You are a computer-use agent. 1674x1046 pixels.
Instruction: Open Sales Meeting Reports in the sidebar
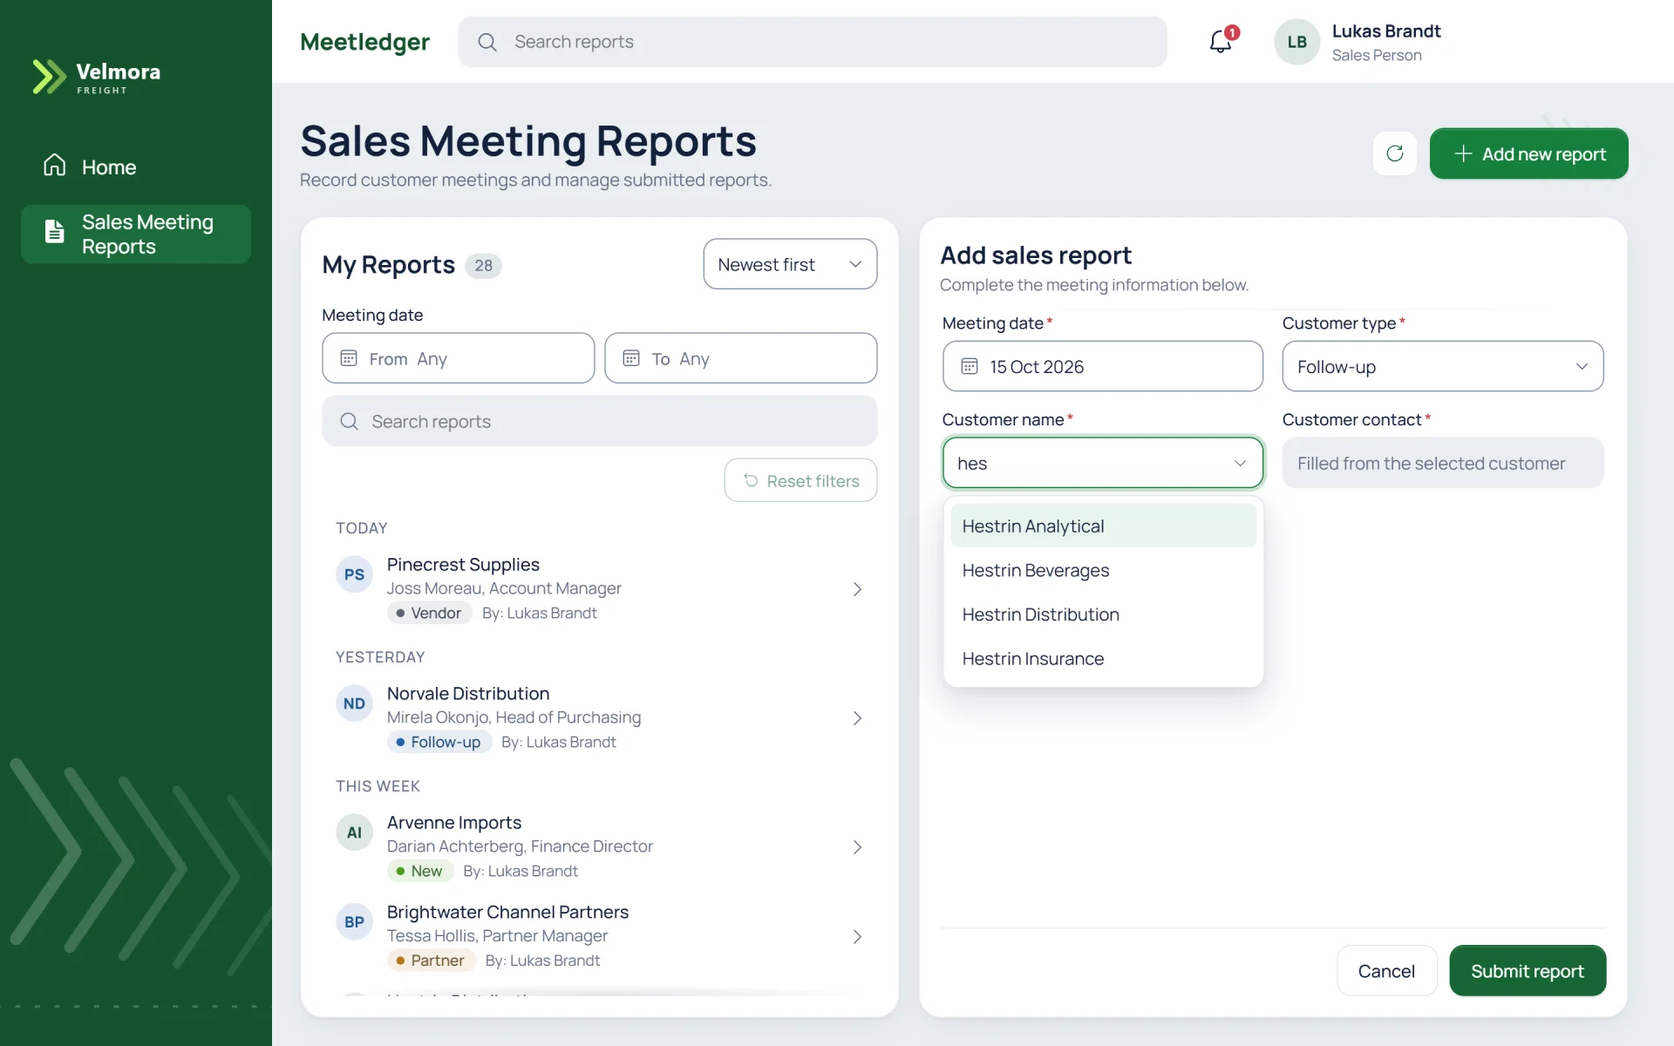[x=135, y=234]
